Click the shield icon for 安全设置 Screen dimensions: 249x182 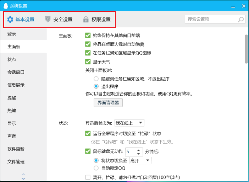pyautogui.click(x=48, y=19)
